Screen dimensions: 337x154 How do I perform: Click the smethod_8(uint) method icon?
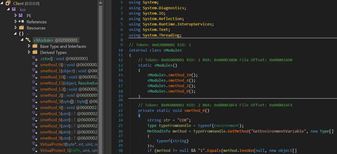35,132
